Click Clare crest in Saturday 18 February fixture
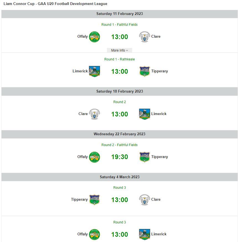This screenshot has height=242, width=238. click(94, 114)
